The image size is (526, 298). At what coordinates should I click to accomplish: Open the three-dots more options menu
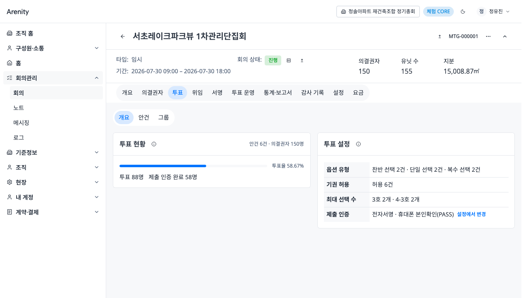[488, 36]
